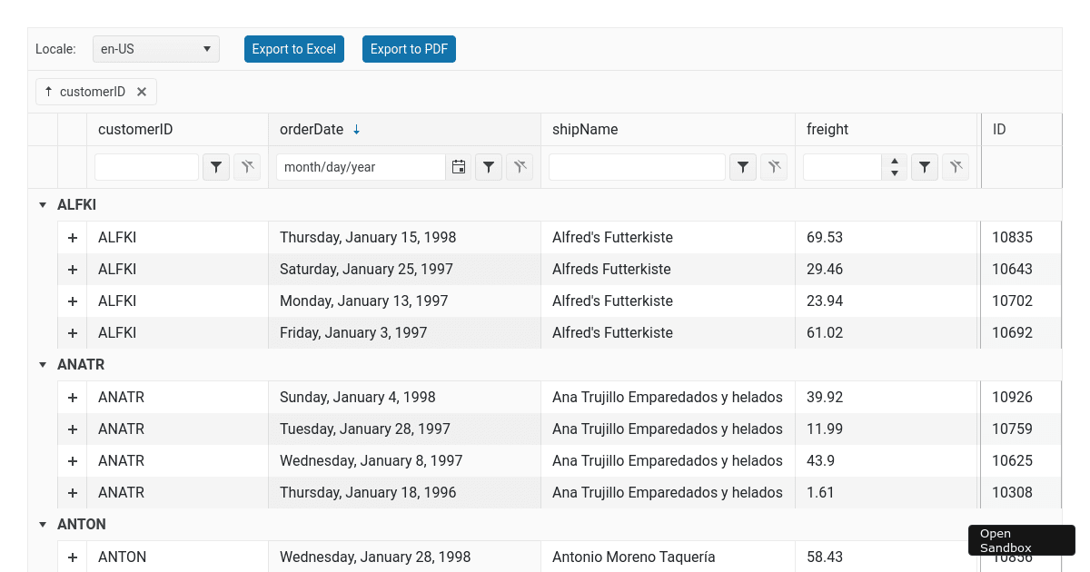Focus the shipName filter text box
This screenshot has width=1090, height=572.
(x=637, y=167)
